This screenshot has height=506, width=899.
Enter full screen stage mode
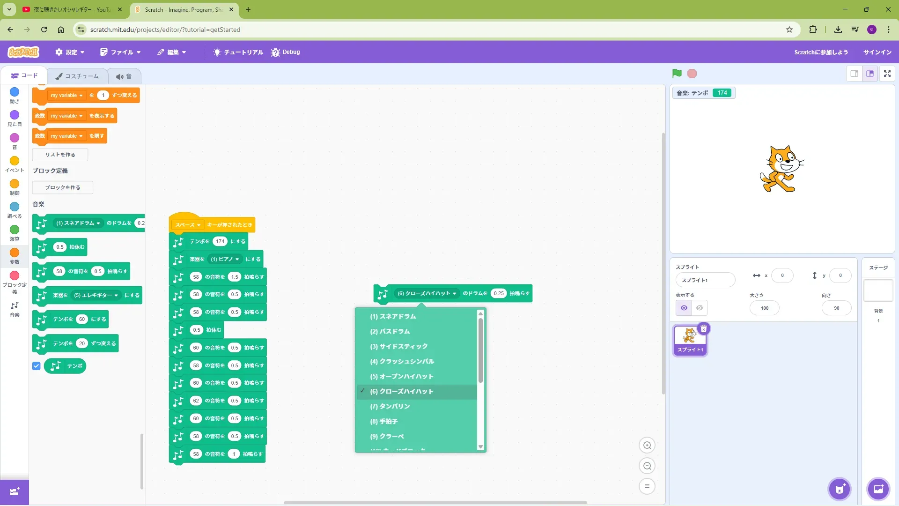(887, 74)
